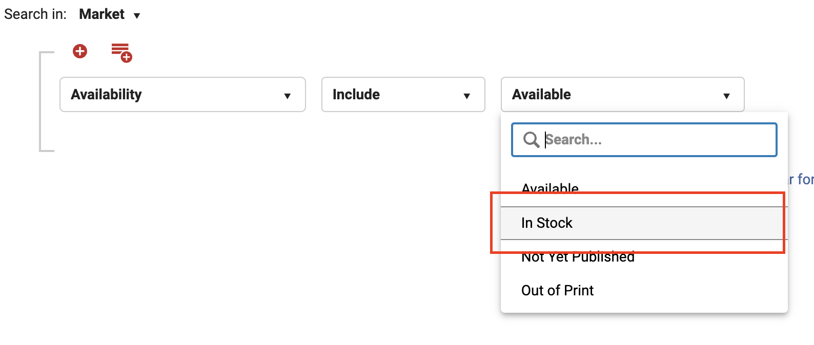Click the add-group lines-with-plus icon

[122, 53]
